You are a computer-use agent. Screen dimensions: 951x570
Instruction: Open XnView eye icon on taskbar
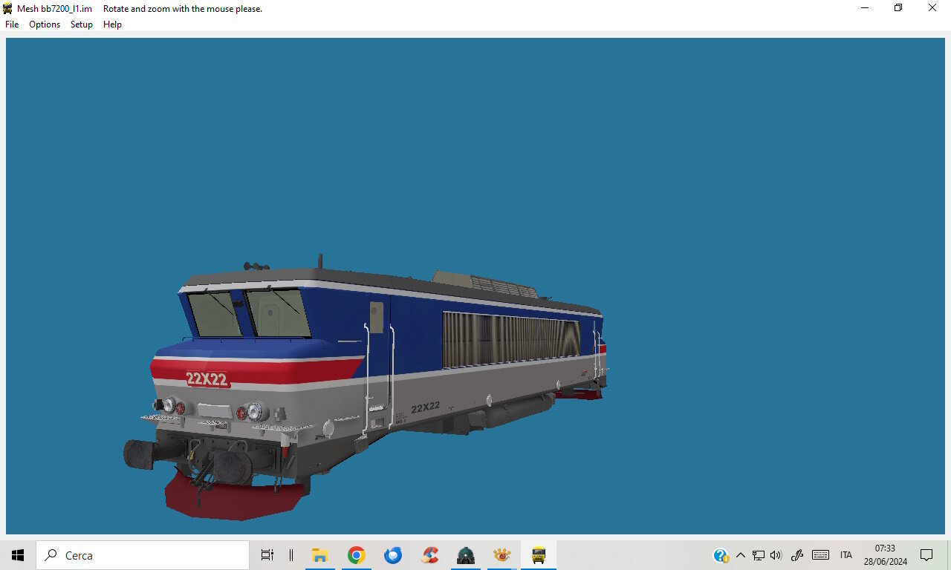tap(502, 555)
